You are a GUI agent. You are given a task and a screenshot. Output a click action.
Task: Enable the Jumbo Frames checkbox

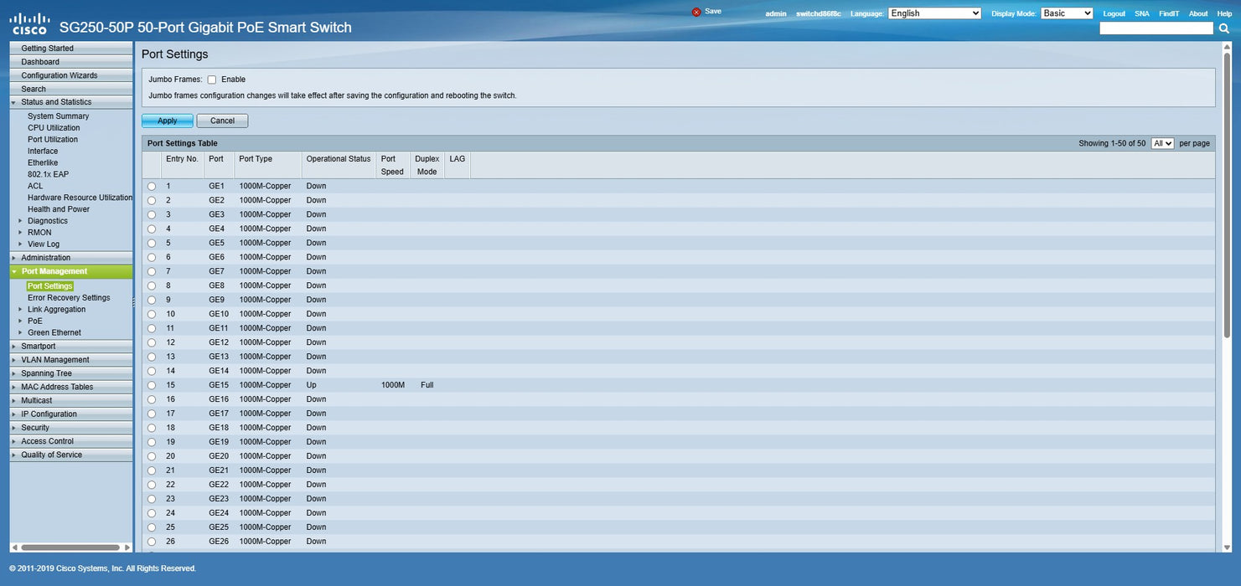[212, 80]
